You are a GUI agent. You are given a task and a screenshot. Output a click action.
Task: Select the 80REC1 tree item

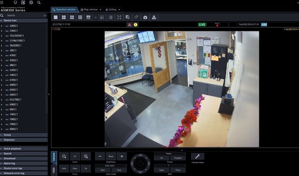pos(14,129)
